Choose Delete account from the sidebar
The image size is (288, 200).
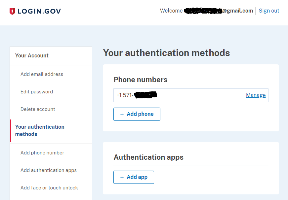pyautogui.click(x=38, y=109)
